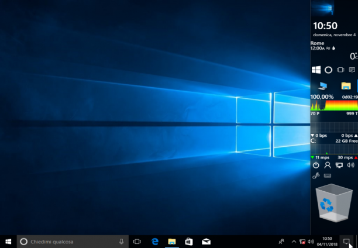Click the sidebar network computers icon

(x=339, y=165)
